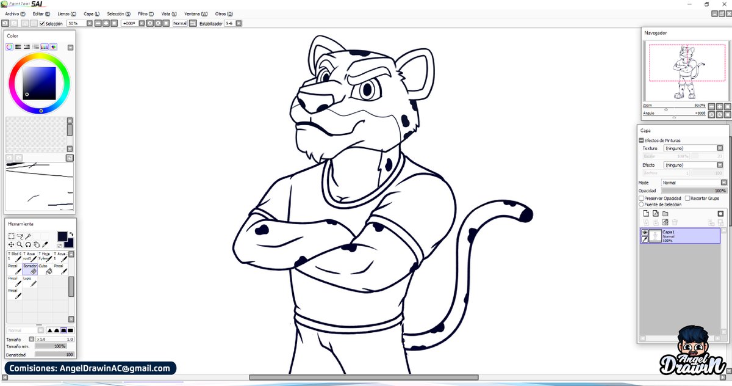732x386 pixels.
Task: Open the Color panel options dropdown
Action: point(70,48)
